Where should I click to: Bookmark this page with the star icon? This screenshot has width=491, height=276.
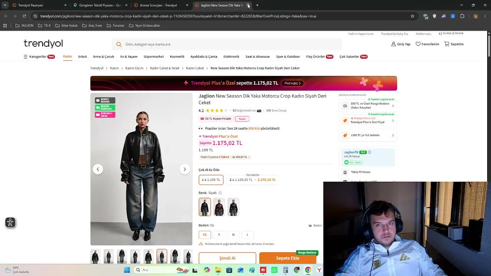412,16
